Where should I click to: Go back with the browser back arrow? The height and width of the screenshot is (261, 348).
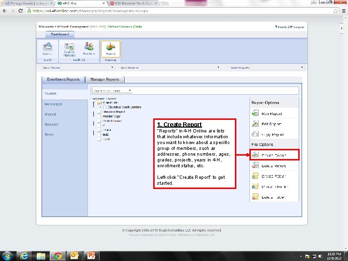tap(5, 11)
